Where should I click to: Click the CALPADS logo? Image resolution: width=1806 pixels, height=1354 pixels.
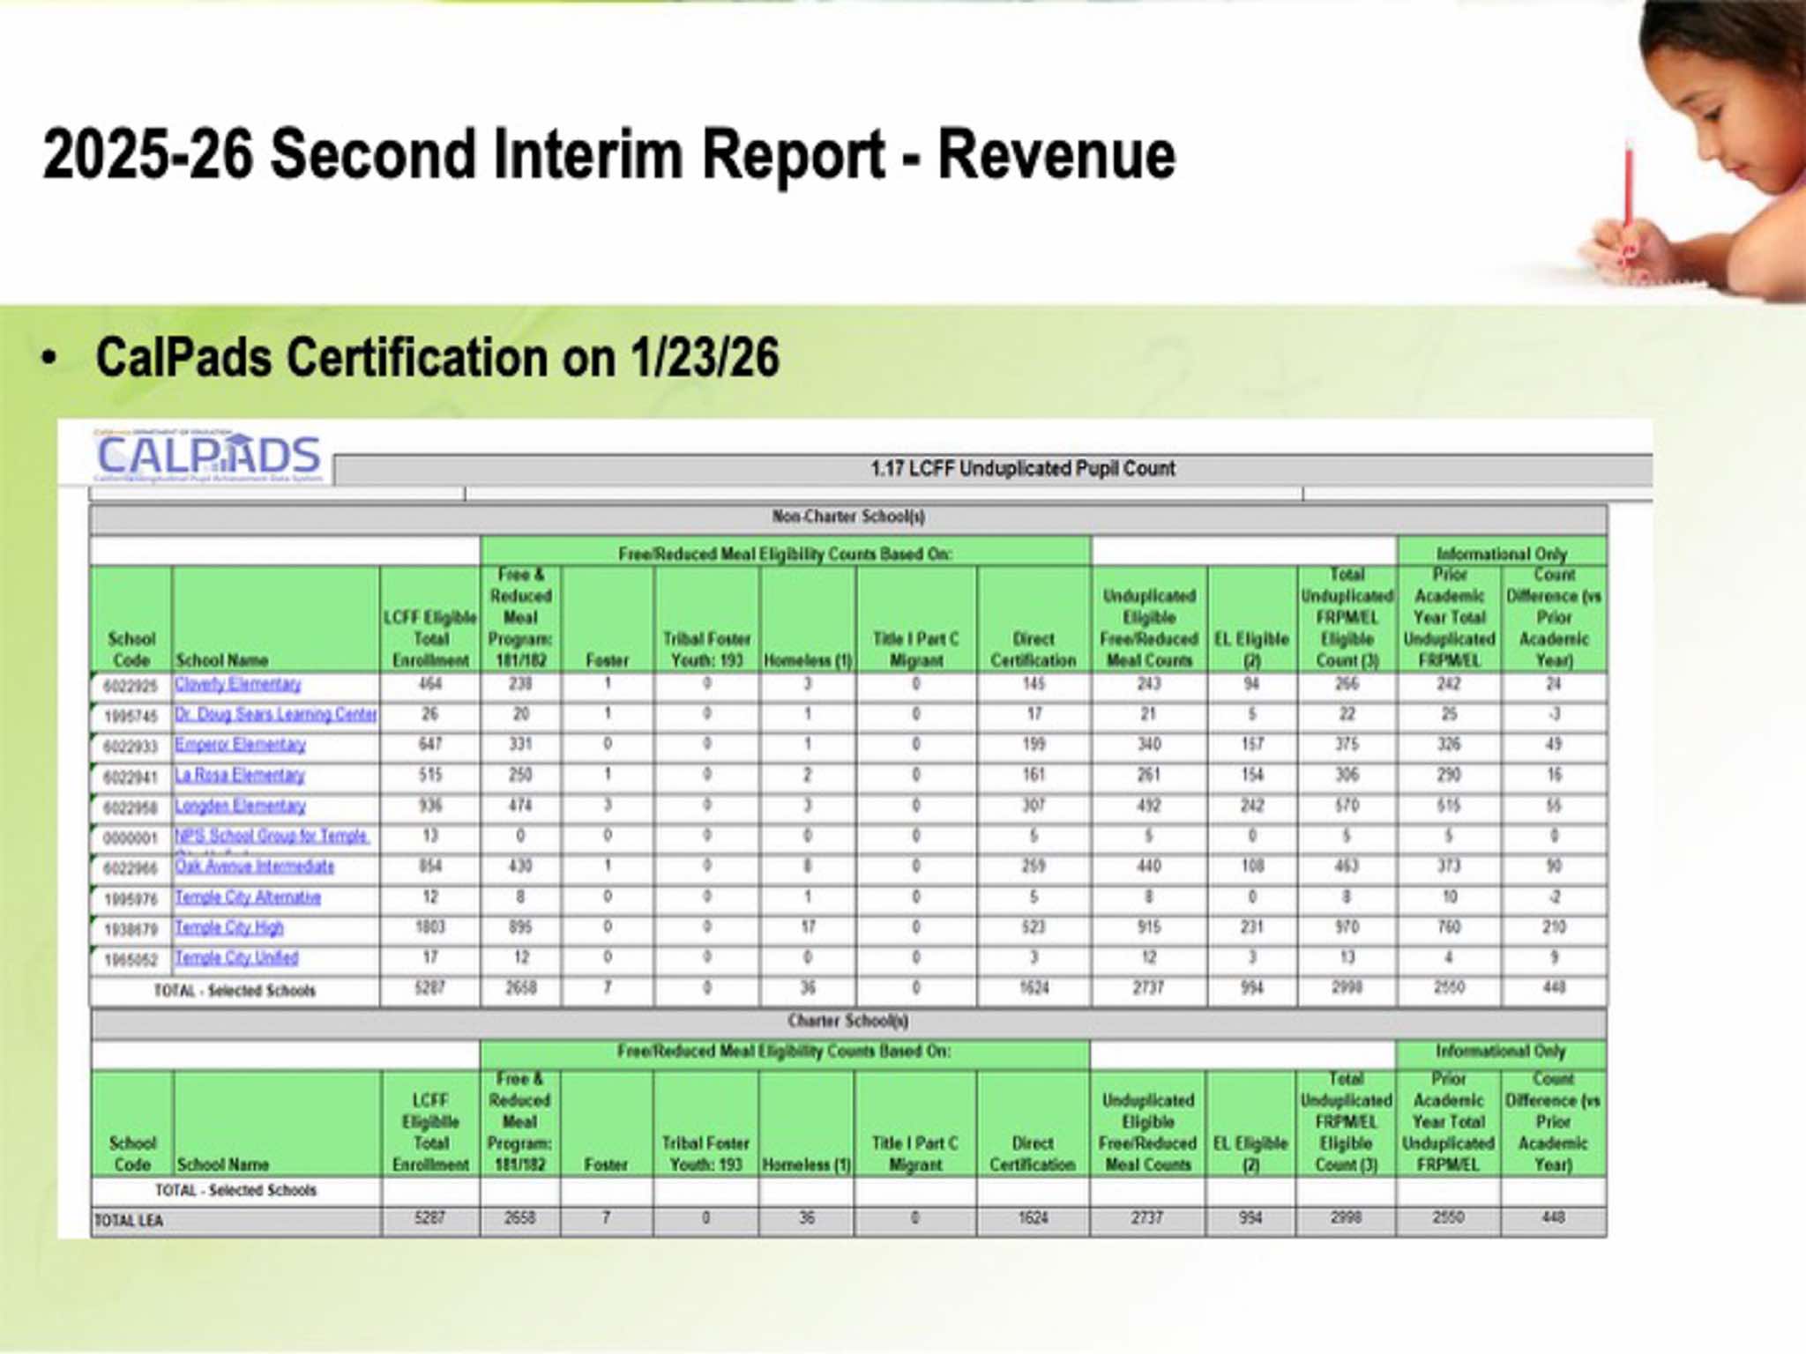tap(207, 457)
